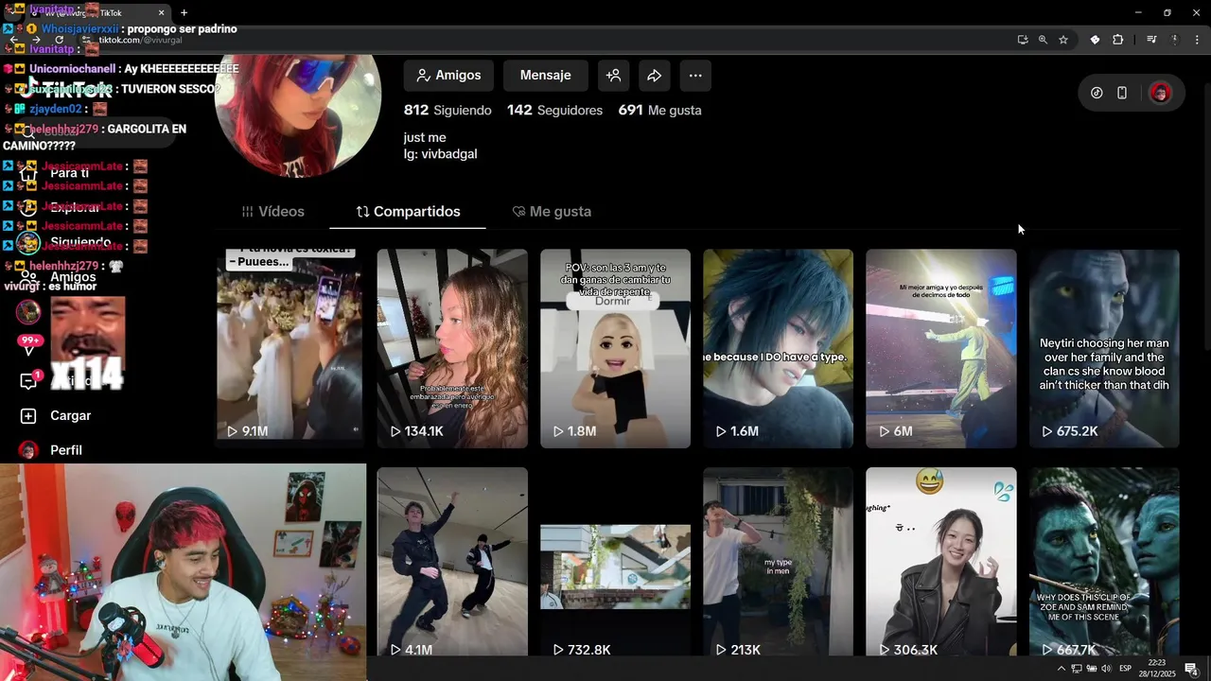Open the concert video with 6M views
Image resolution: width=1211 pixels, height=681 pixels.
point(941,348)
